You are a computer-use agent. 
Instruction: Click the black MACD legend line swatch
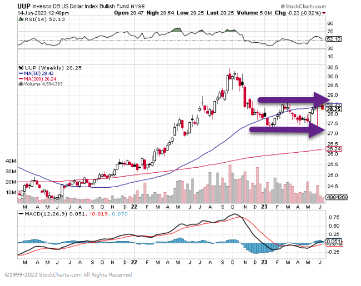click(21, 214)
